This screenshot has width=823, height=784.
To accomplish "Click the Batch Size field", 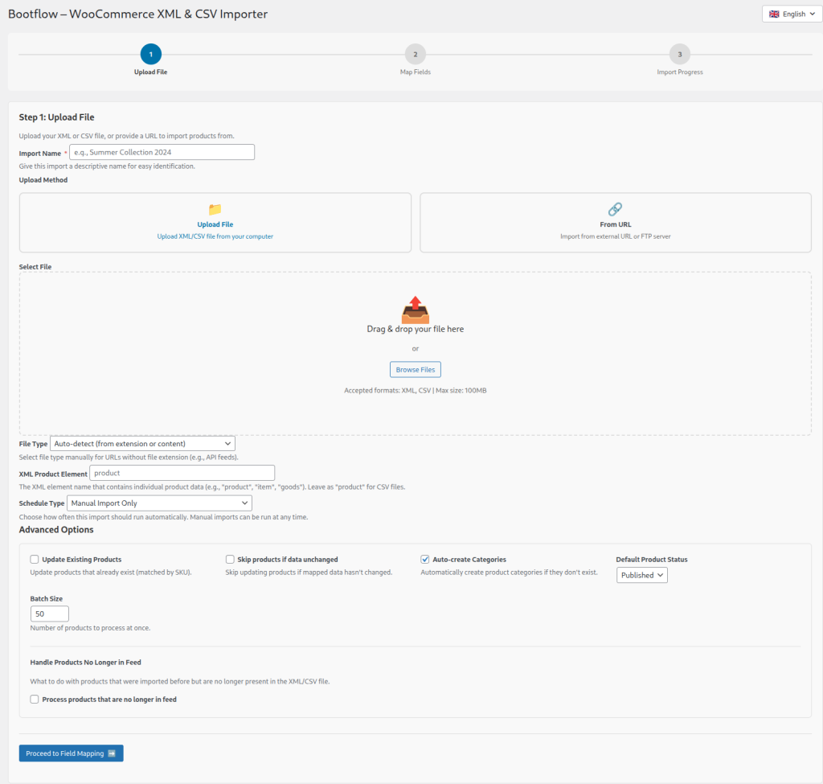I will [x=49, y=614].
